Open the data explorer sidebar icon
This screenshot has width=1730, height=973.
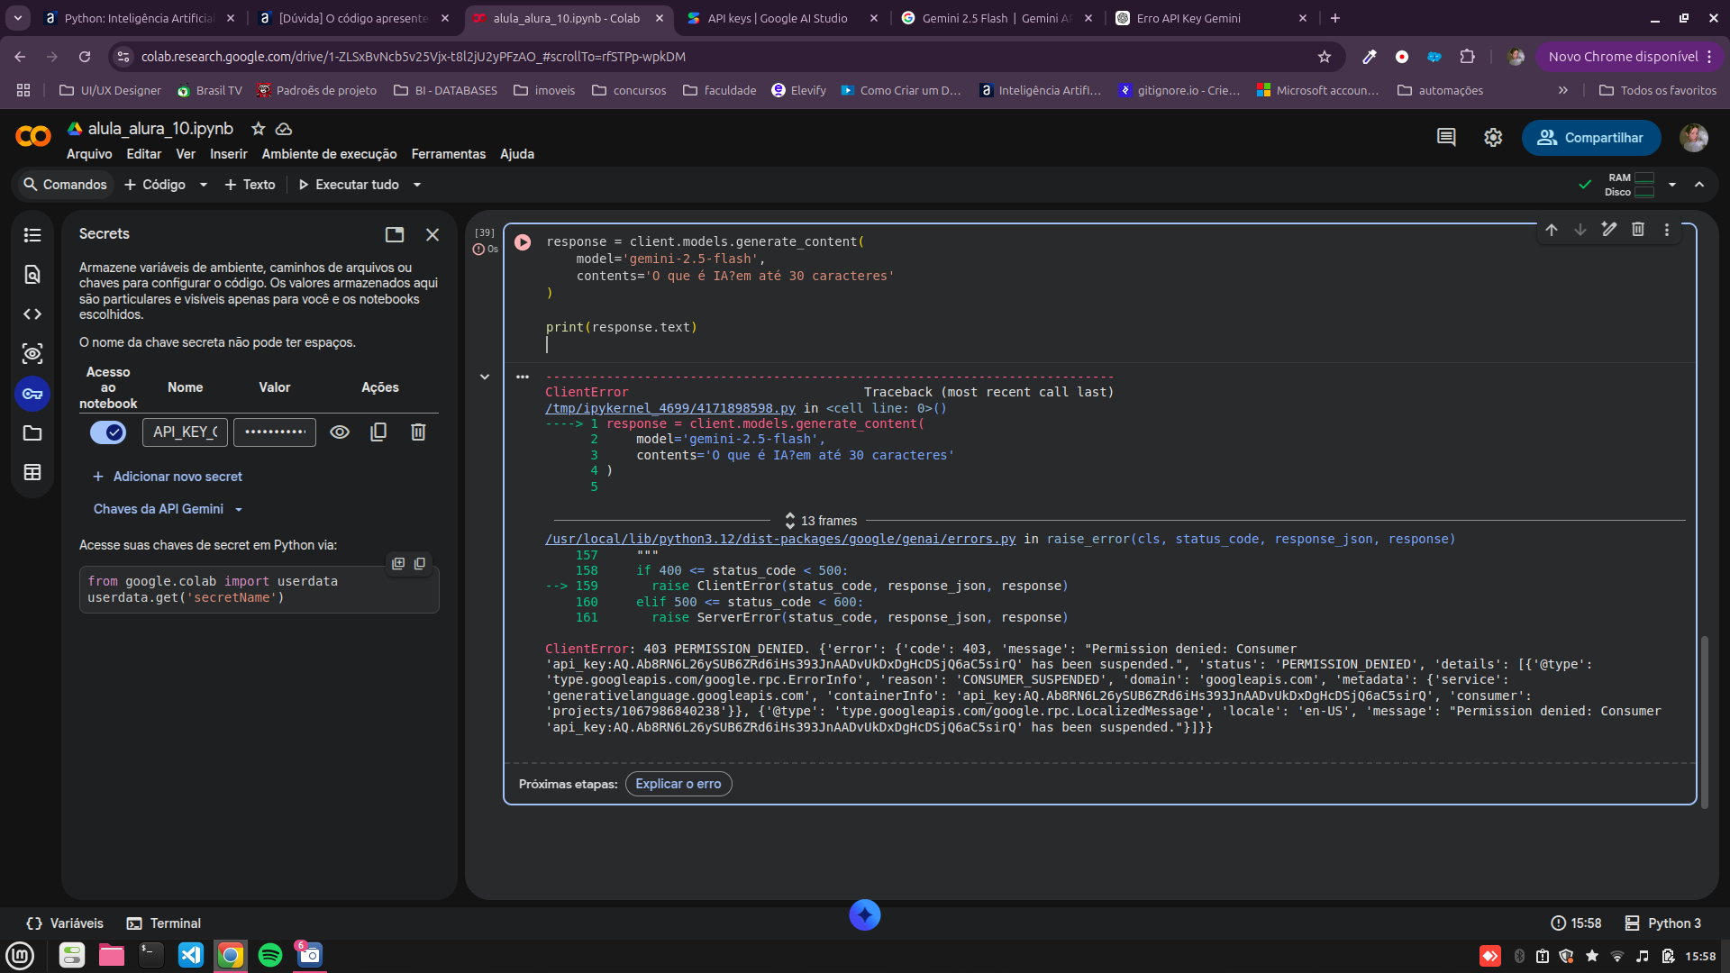[x=32, y=354]
